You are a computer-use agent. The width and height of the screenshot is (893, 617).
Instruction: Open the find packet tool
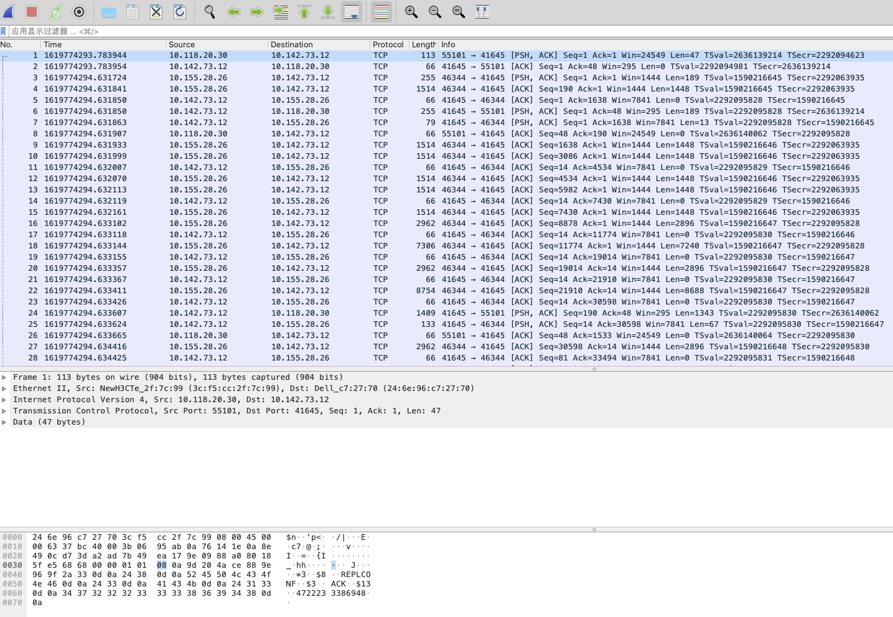point(209,11)
